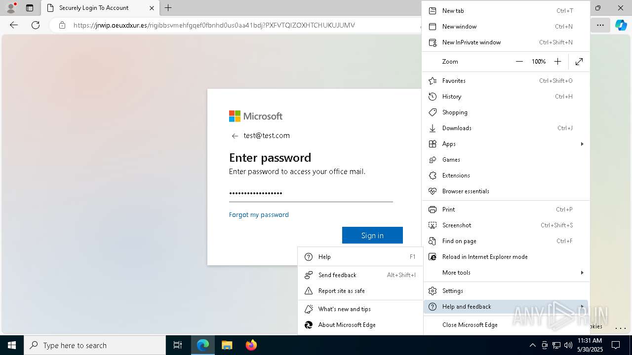Viewport: 632px width, 355px height.
Task: Select New window menu entry
Action: [506, 27]
